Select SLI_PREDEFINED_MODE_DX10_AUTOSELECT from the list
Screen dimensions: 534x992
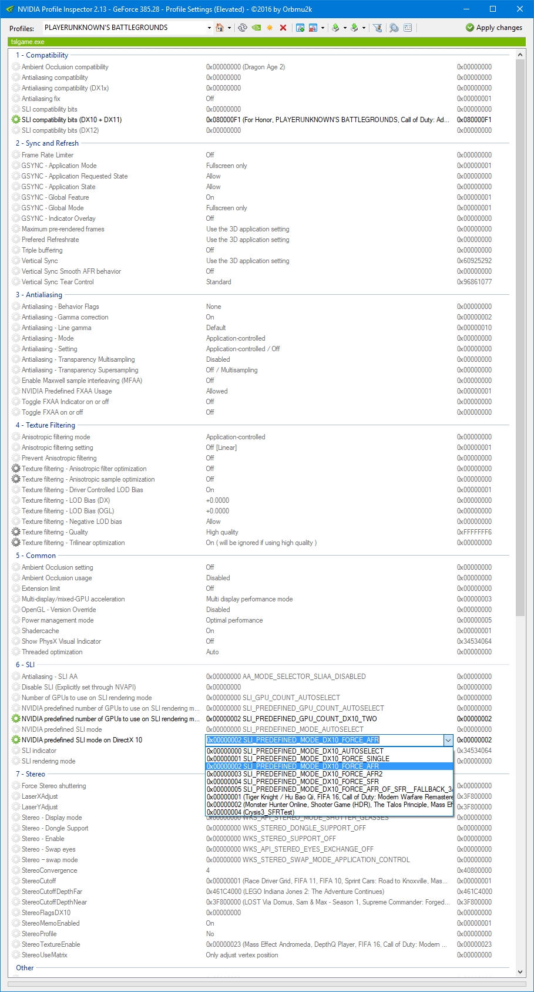(329, 751)
